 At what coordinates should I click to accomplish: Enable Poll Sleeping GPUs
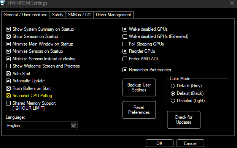(125, 44)
